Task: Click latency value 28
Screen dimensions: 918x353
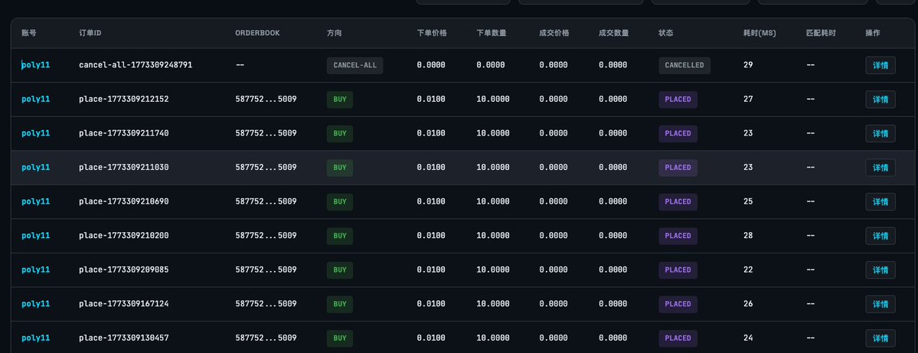Action: coord(748,236)
